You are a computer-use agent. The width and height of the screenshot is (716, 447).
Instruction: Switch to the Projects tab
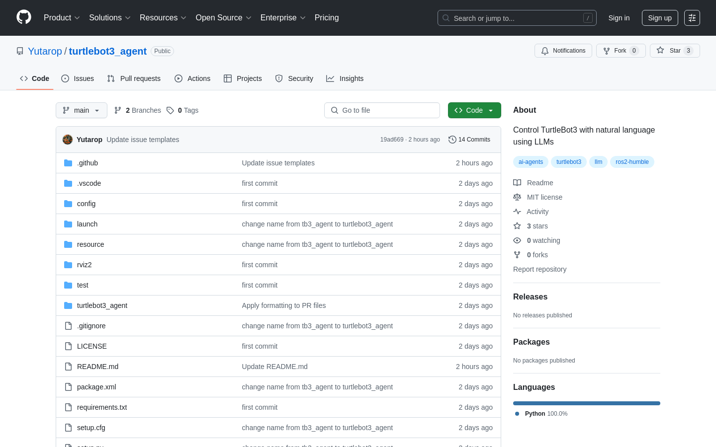(x=243, y=78)
